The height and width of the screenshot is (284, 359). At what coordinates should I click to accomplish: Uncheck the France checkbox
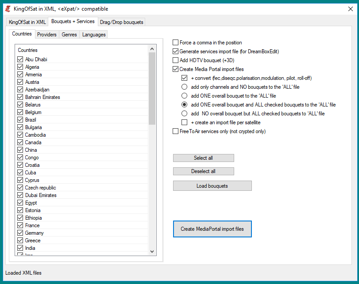[20, 225]
